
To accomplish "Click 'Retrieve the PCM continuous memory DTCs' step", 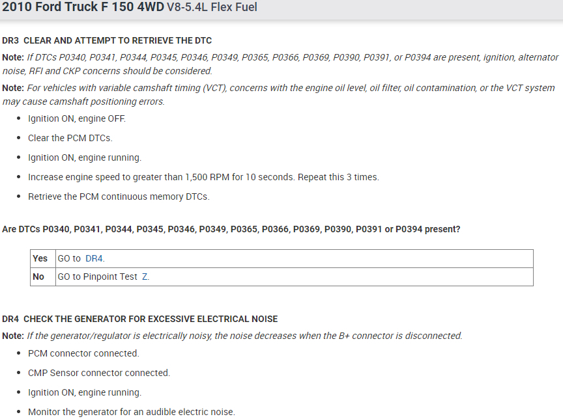I will [x=119, y=196].
